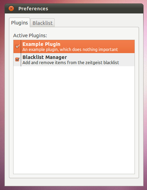147x190 pixels.
Task: Click the empty white area of plugin list
Action: (74, 120)
